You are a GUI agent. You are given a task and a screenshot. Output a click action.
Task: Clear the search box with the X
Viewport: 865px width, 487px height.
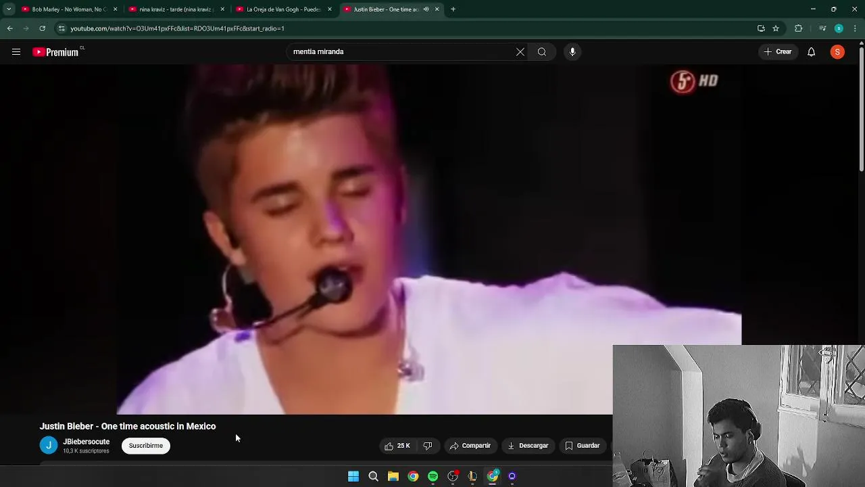(520, 52)
